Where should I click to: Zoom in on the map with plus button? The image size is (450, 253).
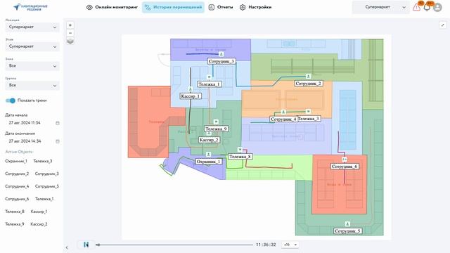[x=70, y=25]
